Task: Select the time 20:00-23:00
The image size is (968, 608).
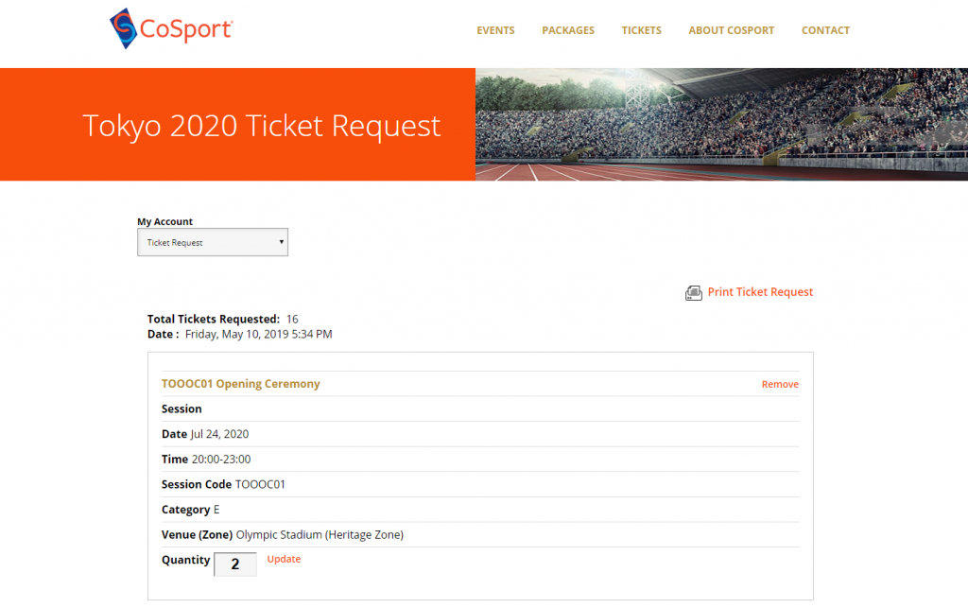Action: [221, 460]
